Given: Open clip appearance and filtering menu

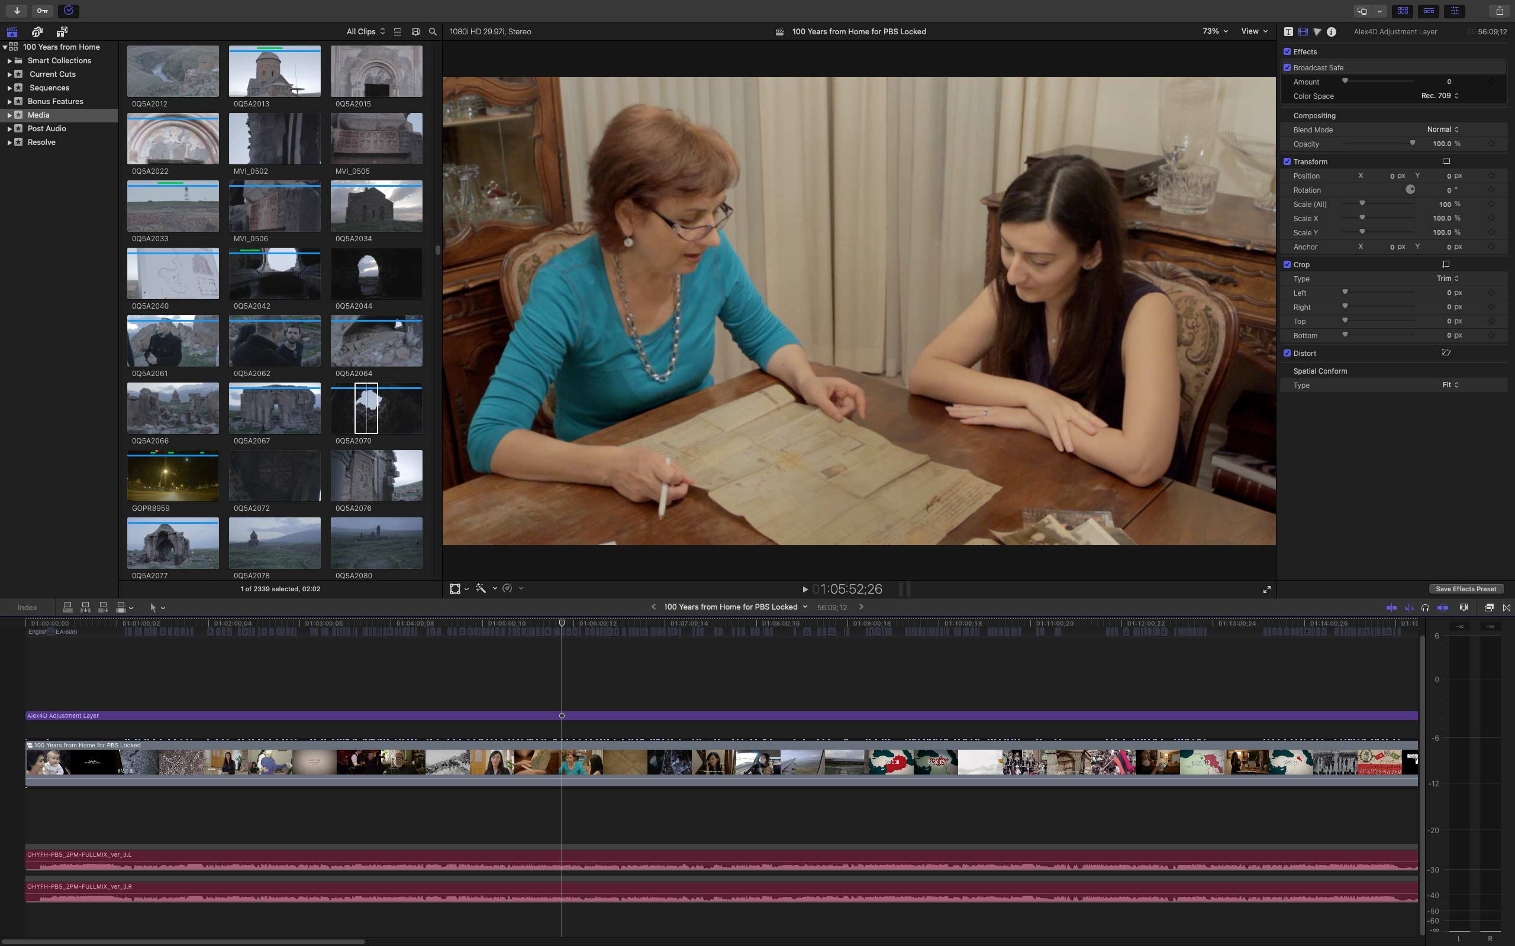Looking at the screenshot, I should (415, 31).
